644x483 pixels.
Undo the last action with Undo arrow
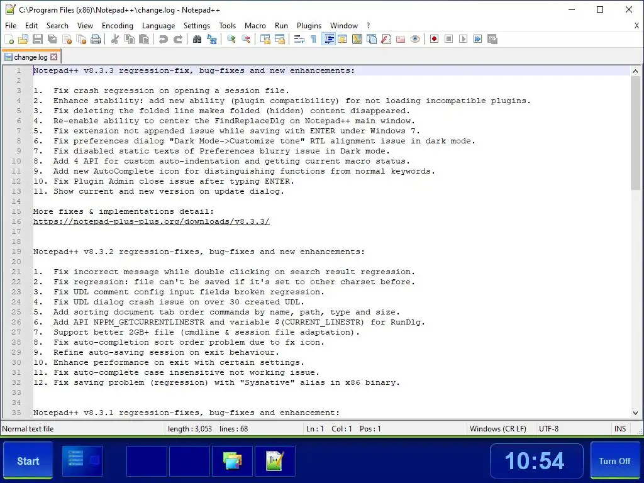(163, 39)
